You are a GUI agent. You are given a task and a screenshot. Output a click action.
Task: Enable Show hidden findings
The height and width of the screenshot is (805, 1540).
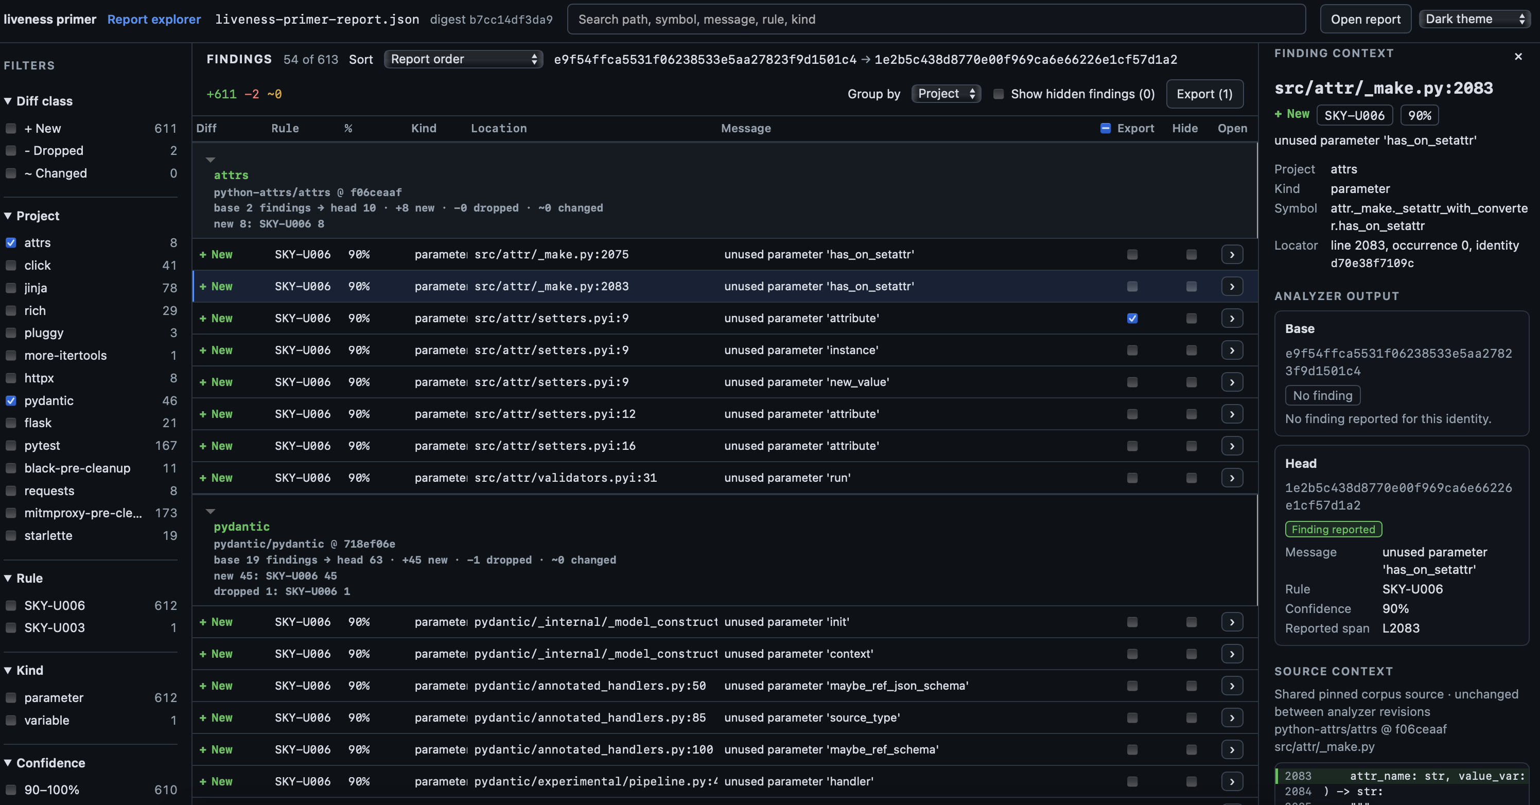pos(998,94)
